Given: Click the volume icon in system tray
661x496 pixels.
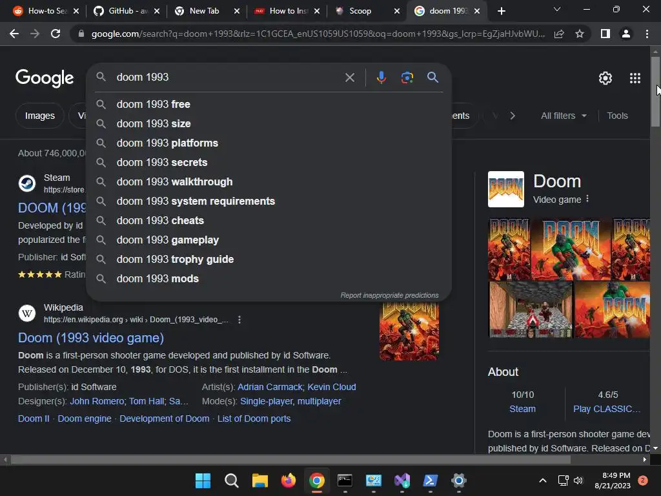Looking at the screenshot, I should [x=578, y=480].
